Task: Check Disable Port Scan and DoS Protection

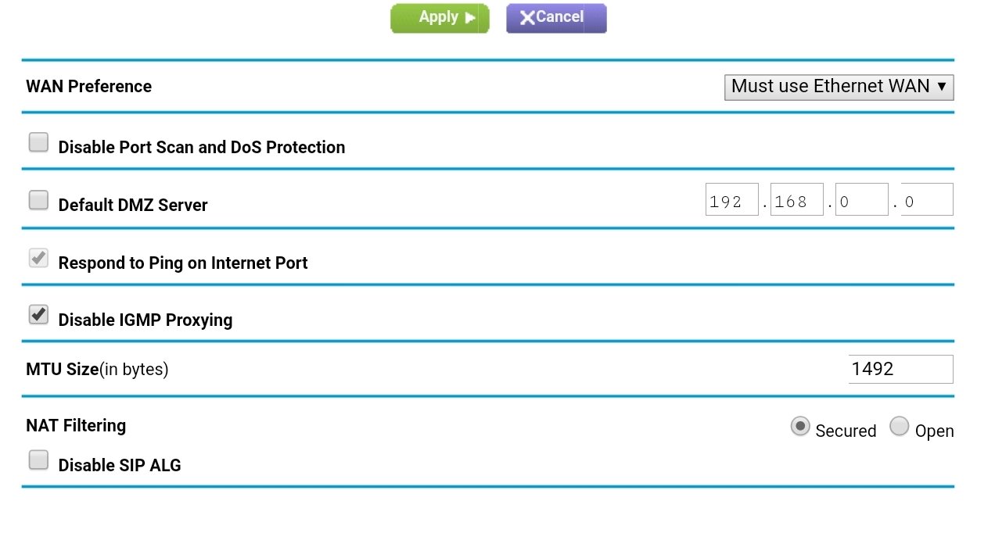Action: (38, 142)
